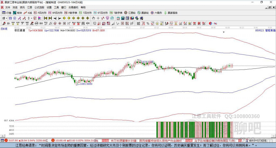
Task: Open the 设置 menu
Action: pyautogui.click(x=49, y=7)
